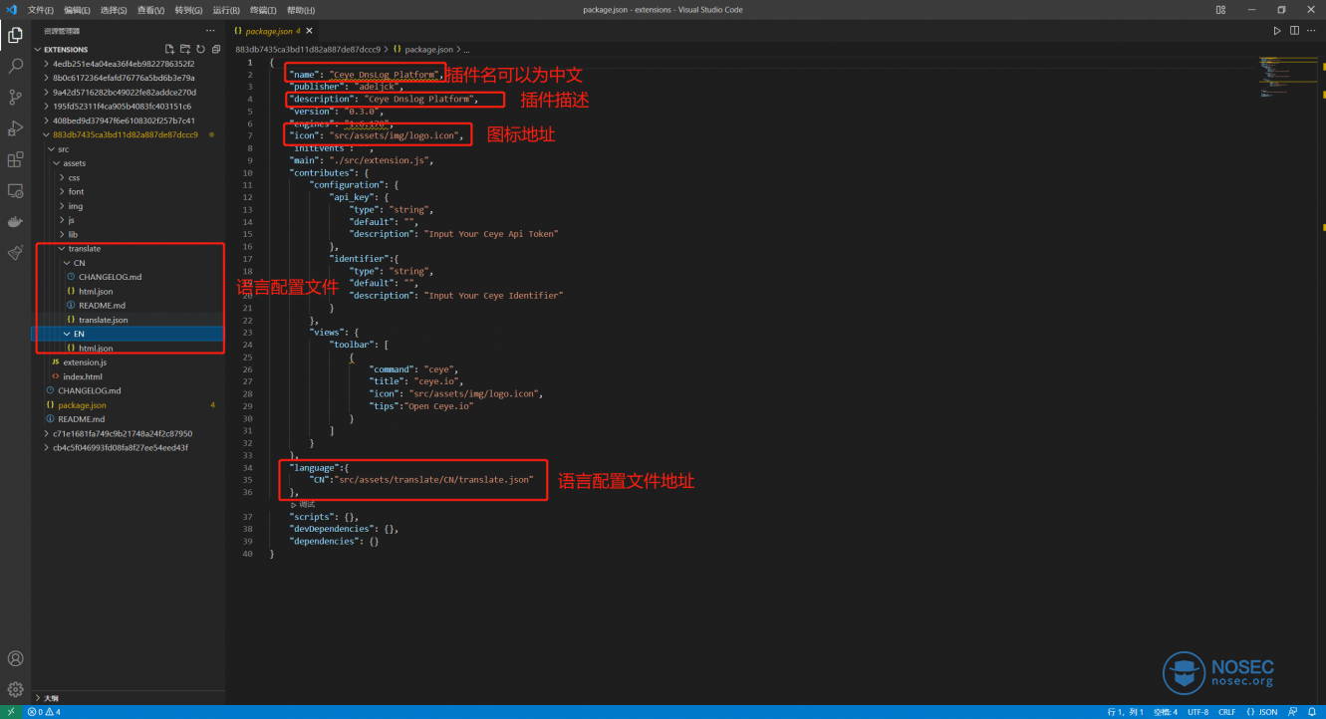Open the Explorer panel's more actions menu

pos(210,31)
